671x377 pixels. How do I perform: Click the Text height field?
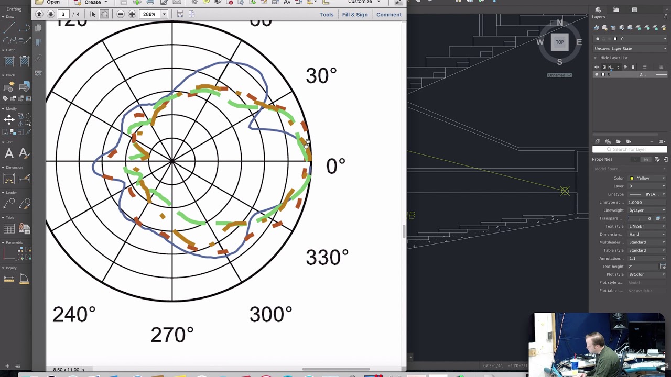[x=644, y=267]
